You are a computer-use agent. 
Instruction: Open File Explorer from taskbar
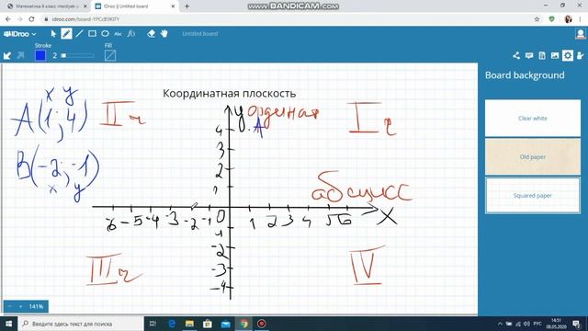coord(189,324)
